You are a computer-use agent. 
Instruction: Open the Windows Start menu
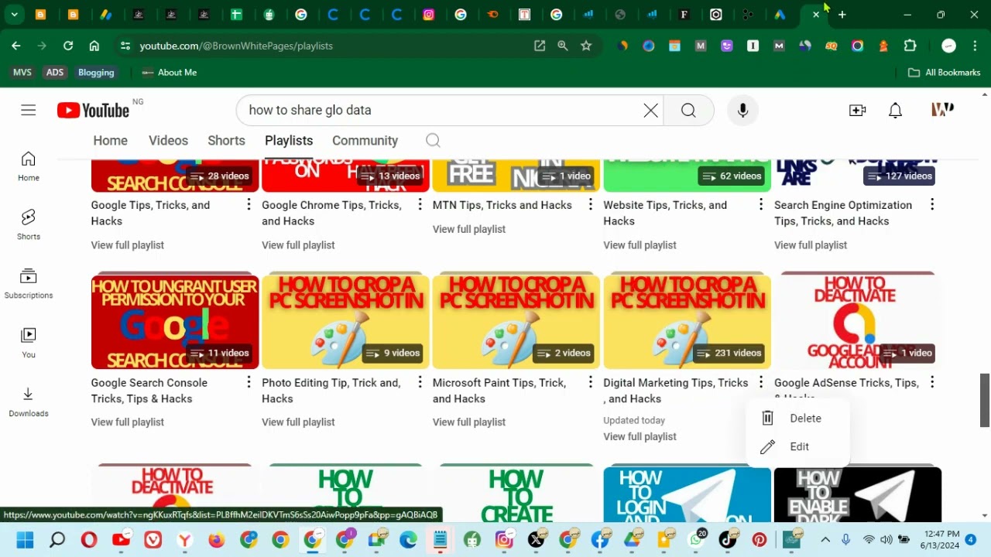[x=25, y=540]
